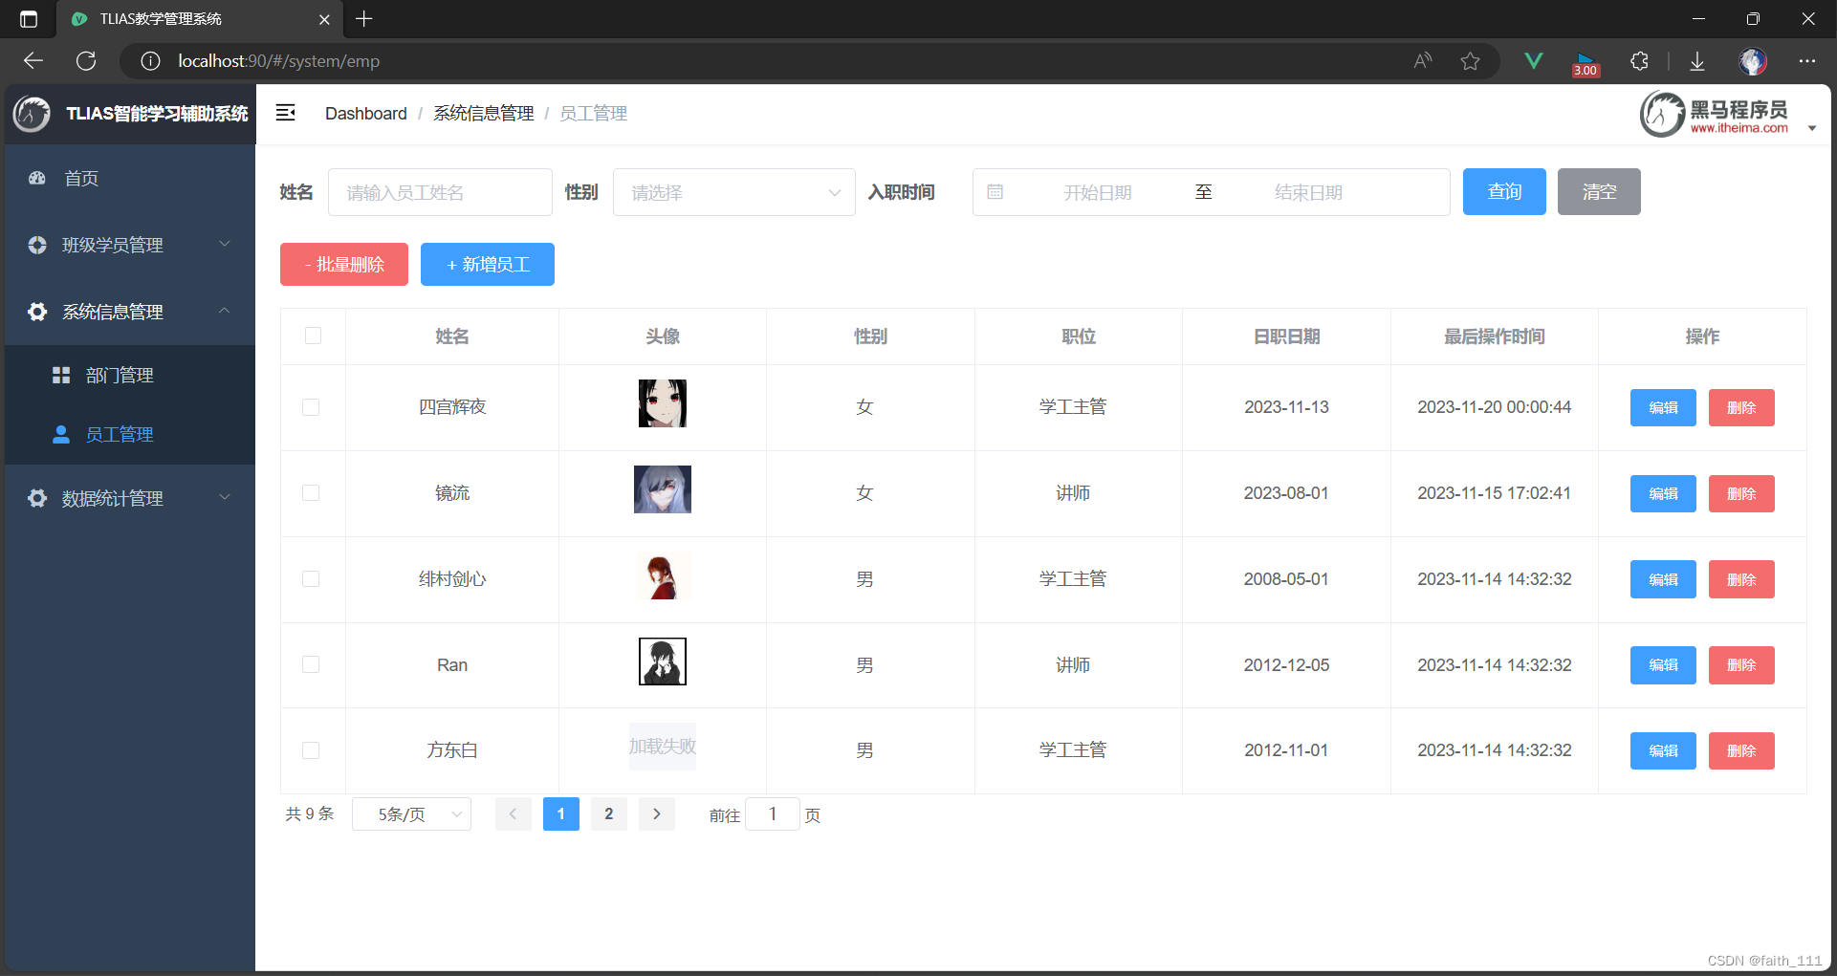Check the checkbox for Ran's row
The image size is (1837, 976).
pyautogui.click(x=311, y=664)
